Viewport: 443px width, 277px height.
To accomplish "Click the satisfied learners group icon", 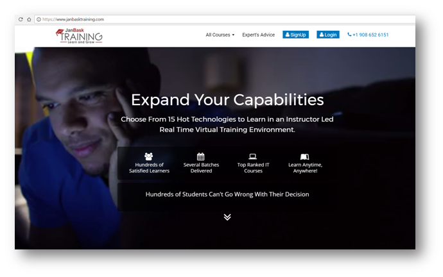I will point(148,156).
